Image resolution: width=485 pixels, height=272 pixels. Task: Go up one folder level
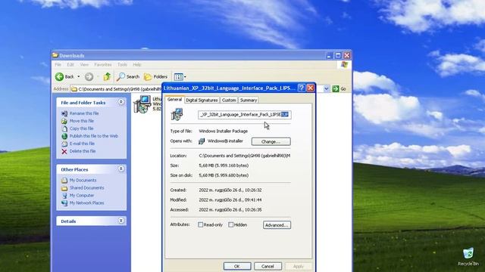tap(107, 76)
